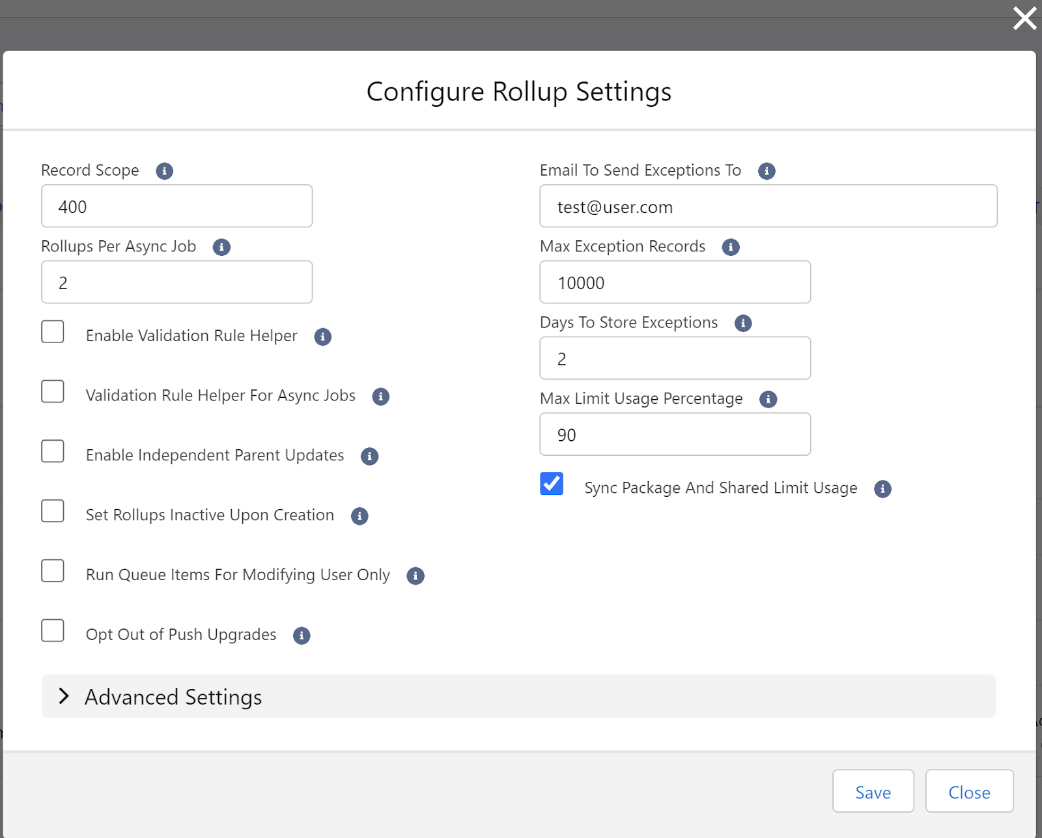The height and width of the screenshot is (838, 1042).
Task: Click info icon for Enable Independent Parent Updates
Action: [x=369, y=456]
